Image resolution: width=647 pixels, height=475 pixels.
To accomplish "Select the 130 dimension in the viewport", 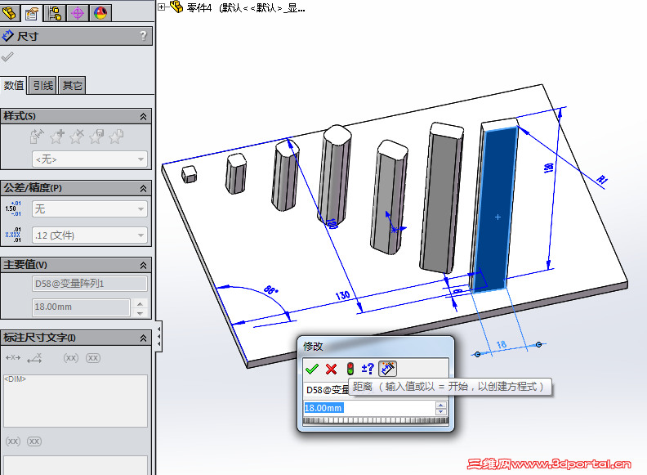I will tap(342, 295).
